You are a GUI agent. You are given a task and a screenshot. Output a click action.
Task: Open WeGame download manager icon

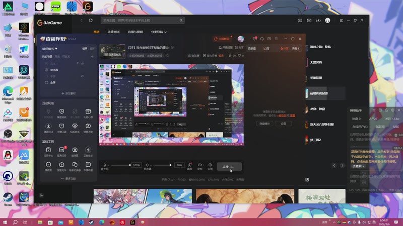318,20
